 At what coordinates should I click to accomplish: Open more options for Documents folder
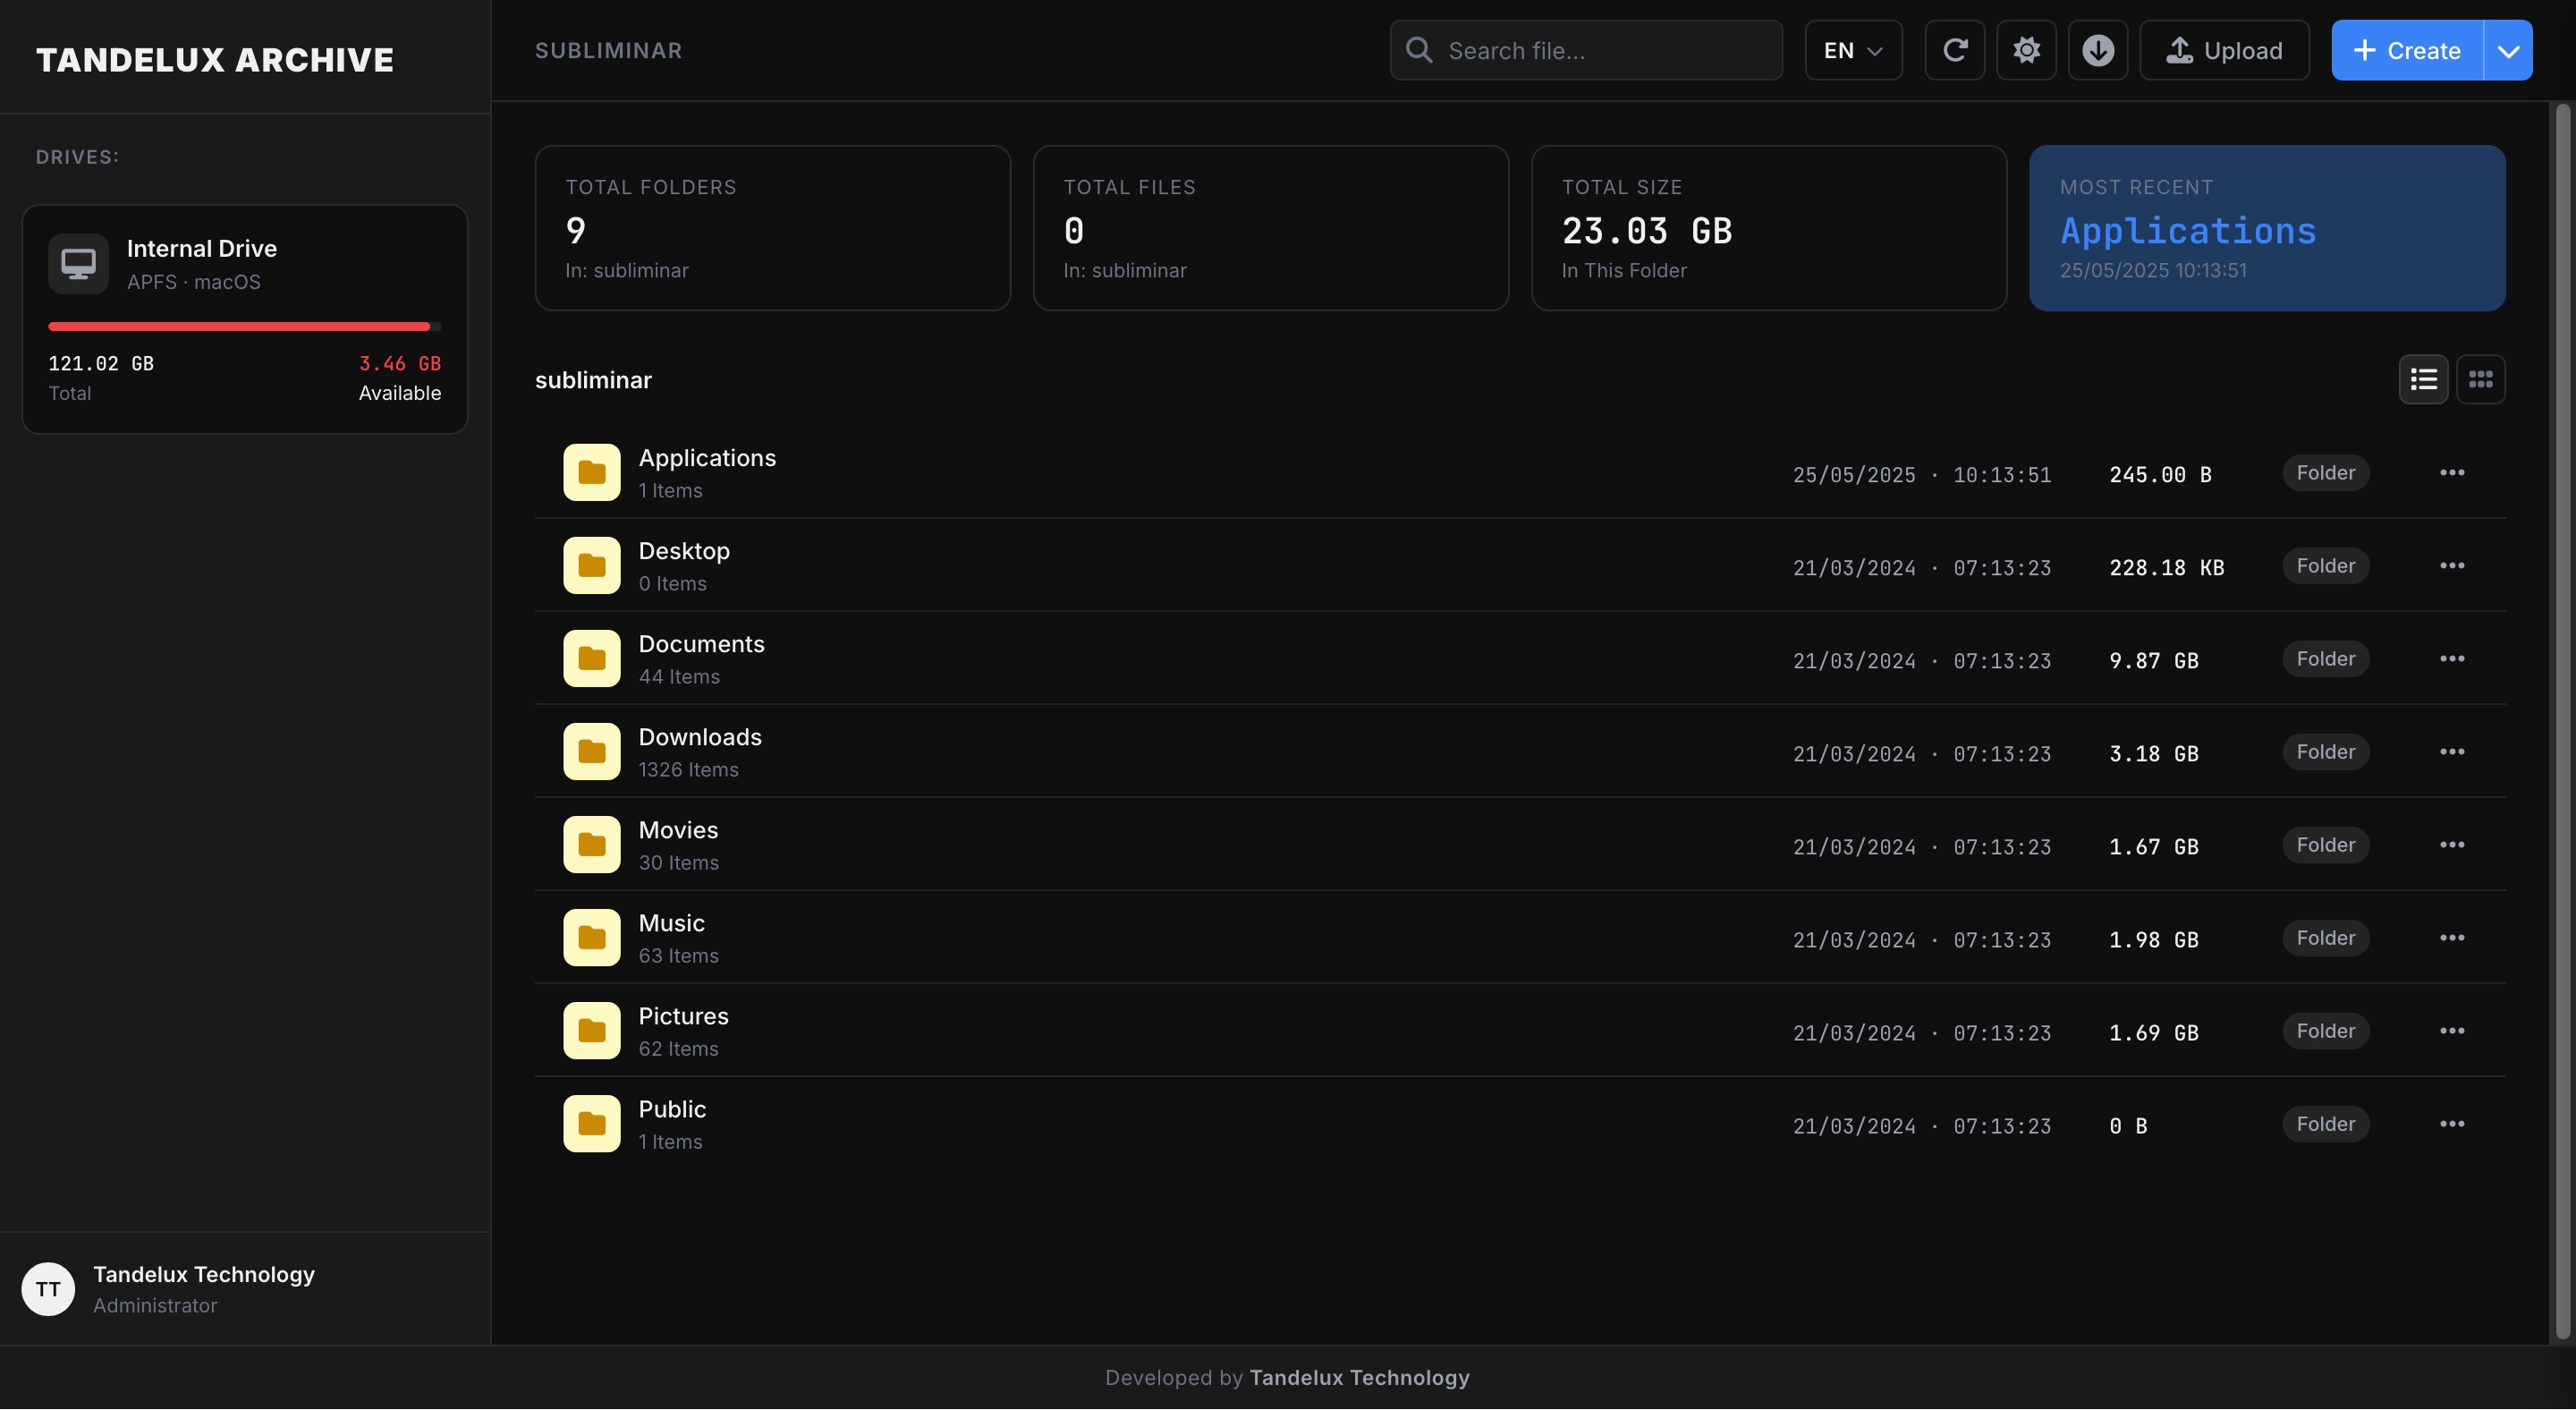coord(2451,659)
